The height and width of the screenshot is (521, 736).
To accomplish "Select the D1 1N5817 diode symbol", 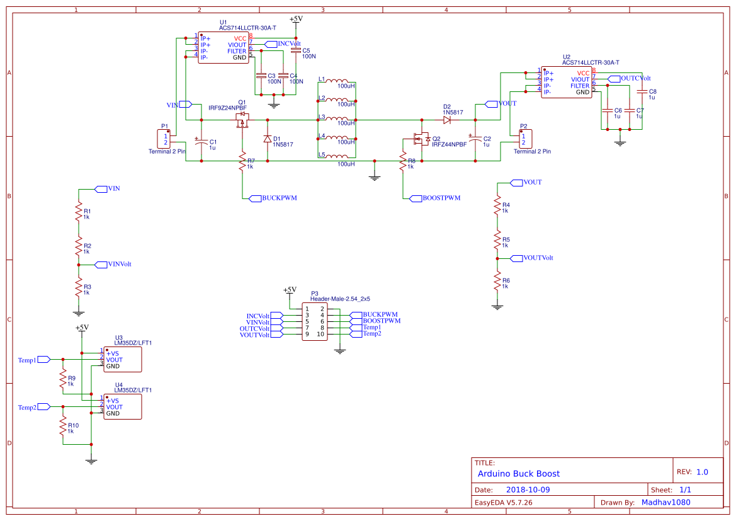I will [x=266, y=139].
